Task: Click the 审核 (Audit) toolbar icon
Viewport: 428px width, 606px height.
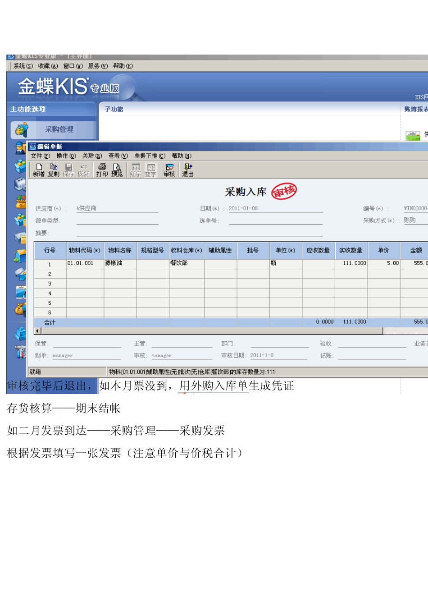Action: coord(169,170)
